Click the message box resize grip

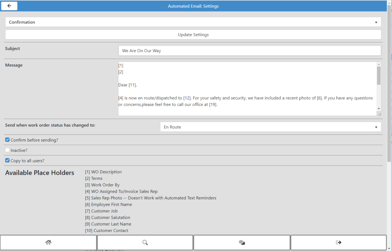tap(380, 113)
